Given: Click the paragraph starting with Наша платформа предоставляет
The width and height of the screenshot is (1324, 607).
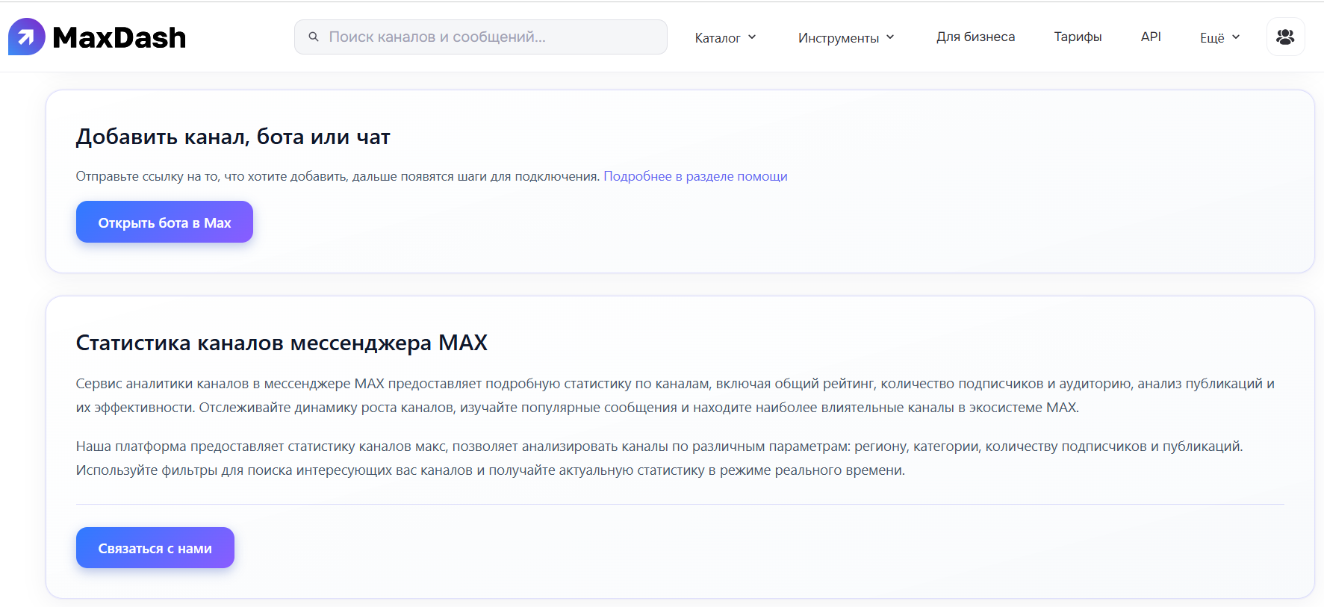Looking at the screenshot, I should [659, 458].
